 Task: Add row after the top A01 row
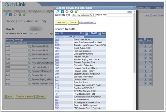click(145, 46)
